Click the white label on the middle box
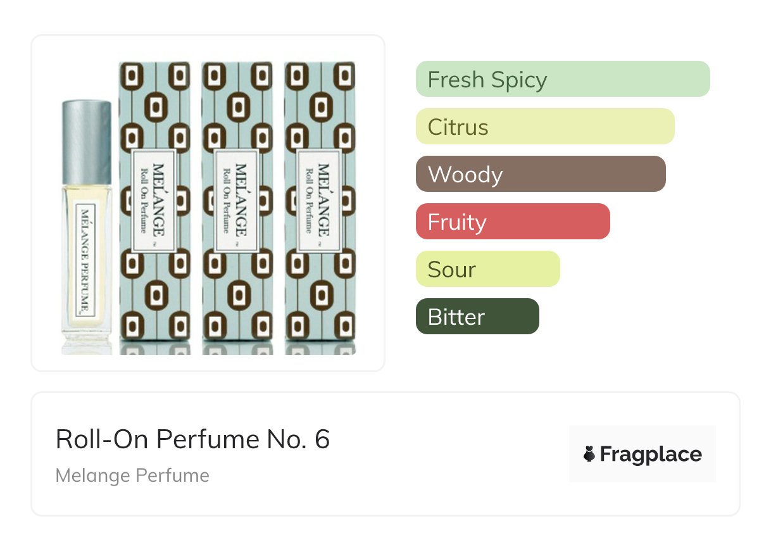771x547 pixels. pos(237,201)
